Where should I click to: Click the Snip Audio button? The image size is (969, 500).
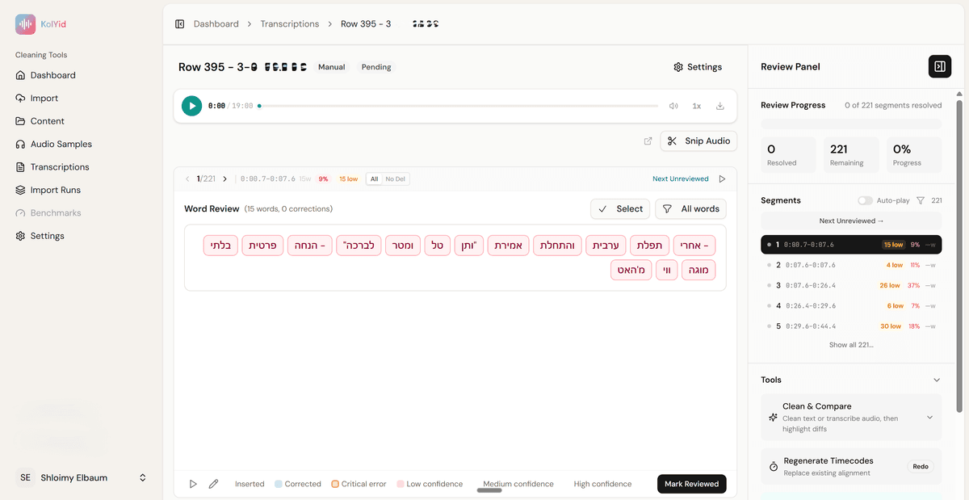click(698, 141)
